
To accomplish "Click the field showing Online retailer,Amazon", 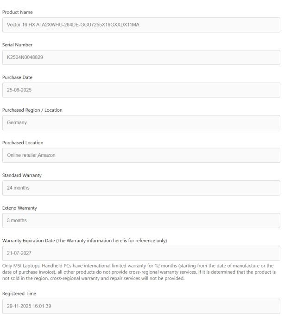I will click(x=141, y=155).
